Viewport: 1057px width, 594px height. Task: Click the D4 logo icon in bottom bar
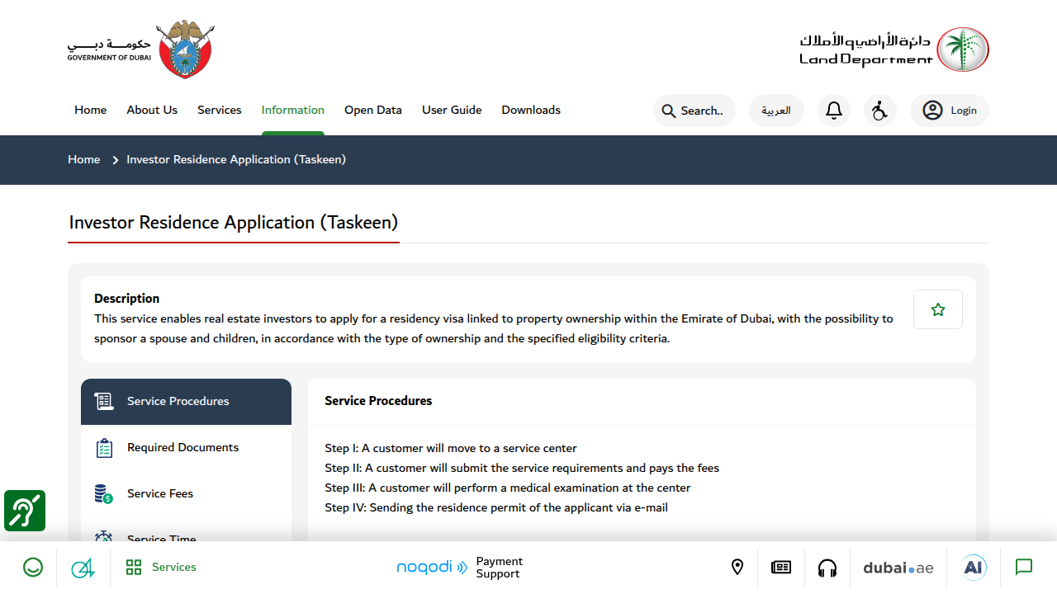(x=83, y=568)
